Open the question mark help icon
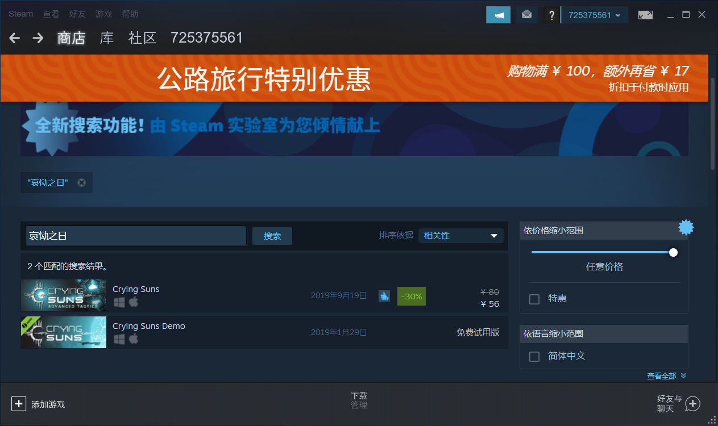718x426 pixels. pos(551,15)
